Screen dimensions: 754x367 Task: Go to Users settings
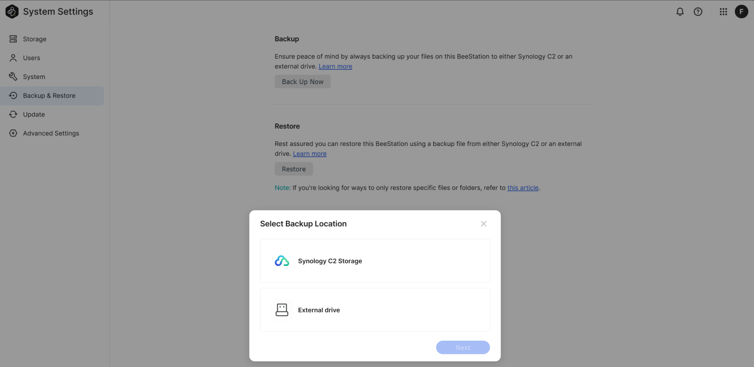tap(52, 58)
